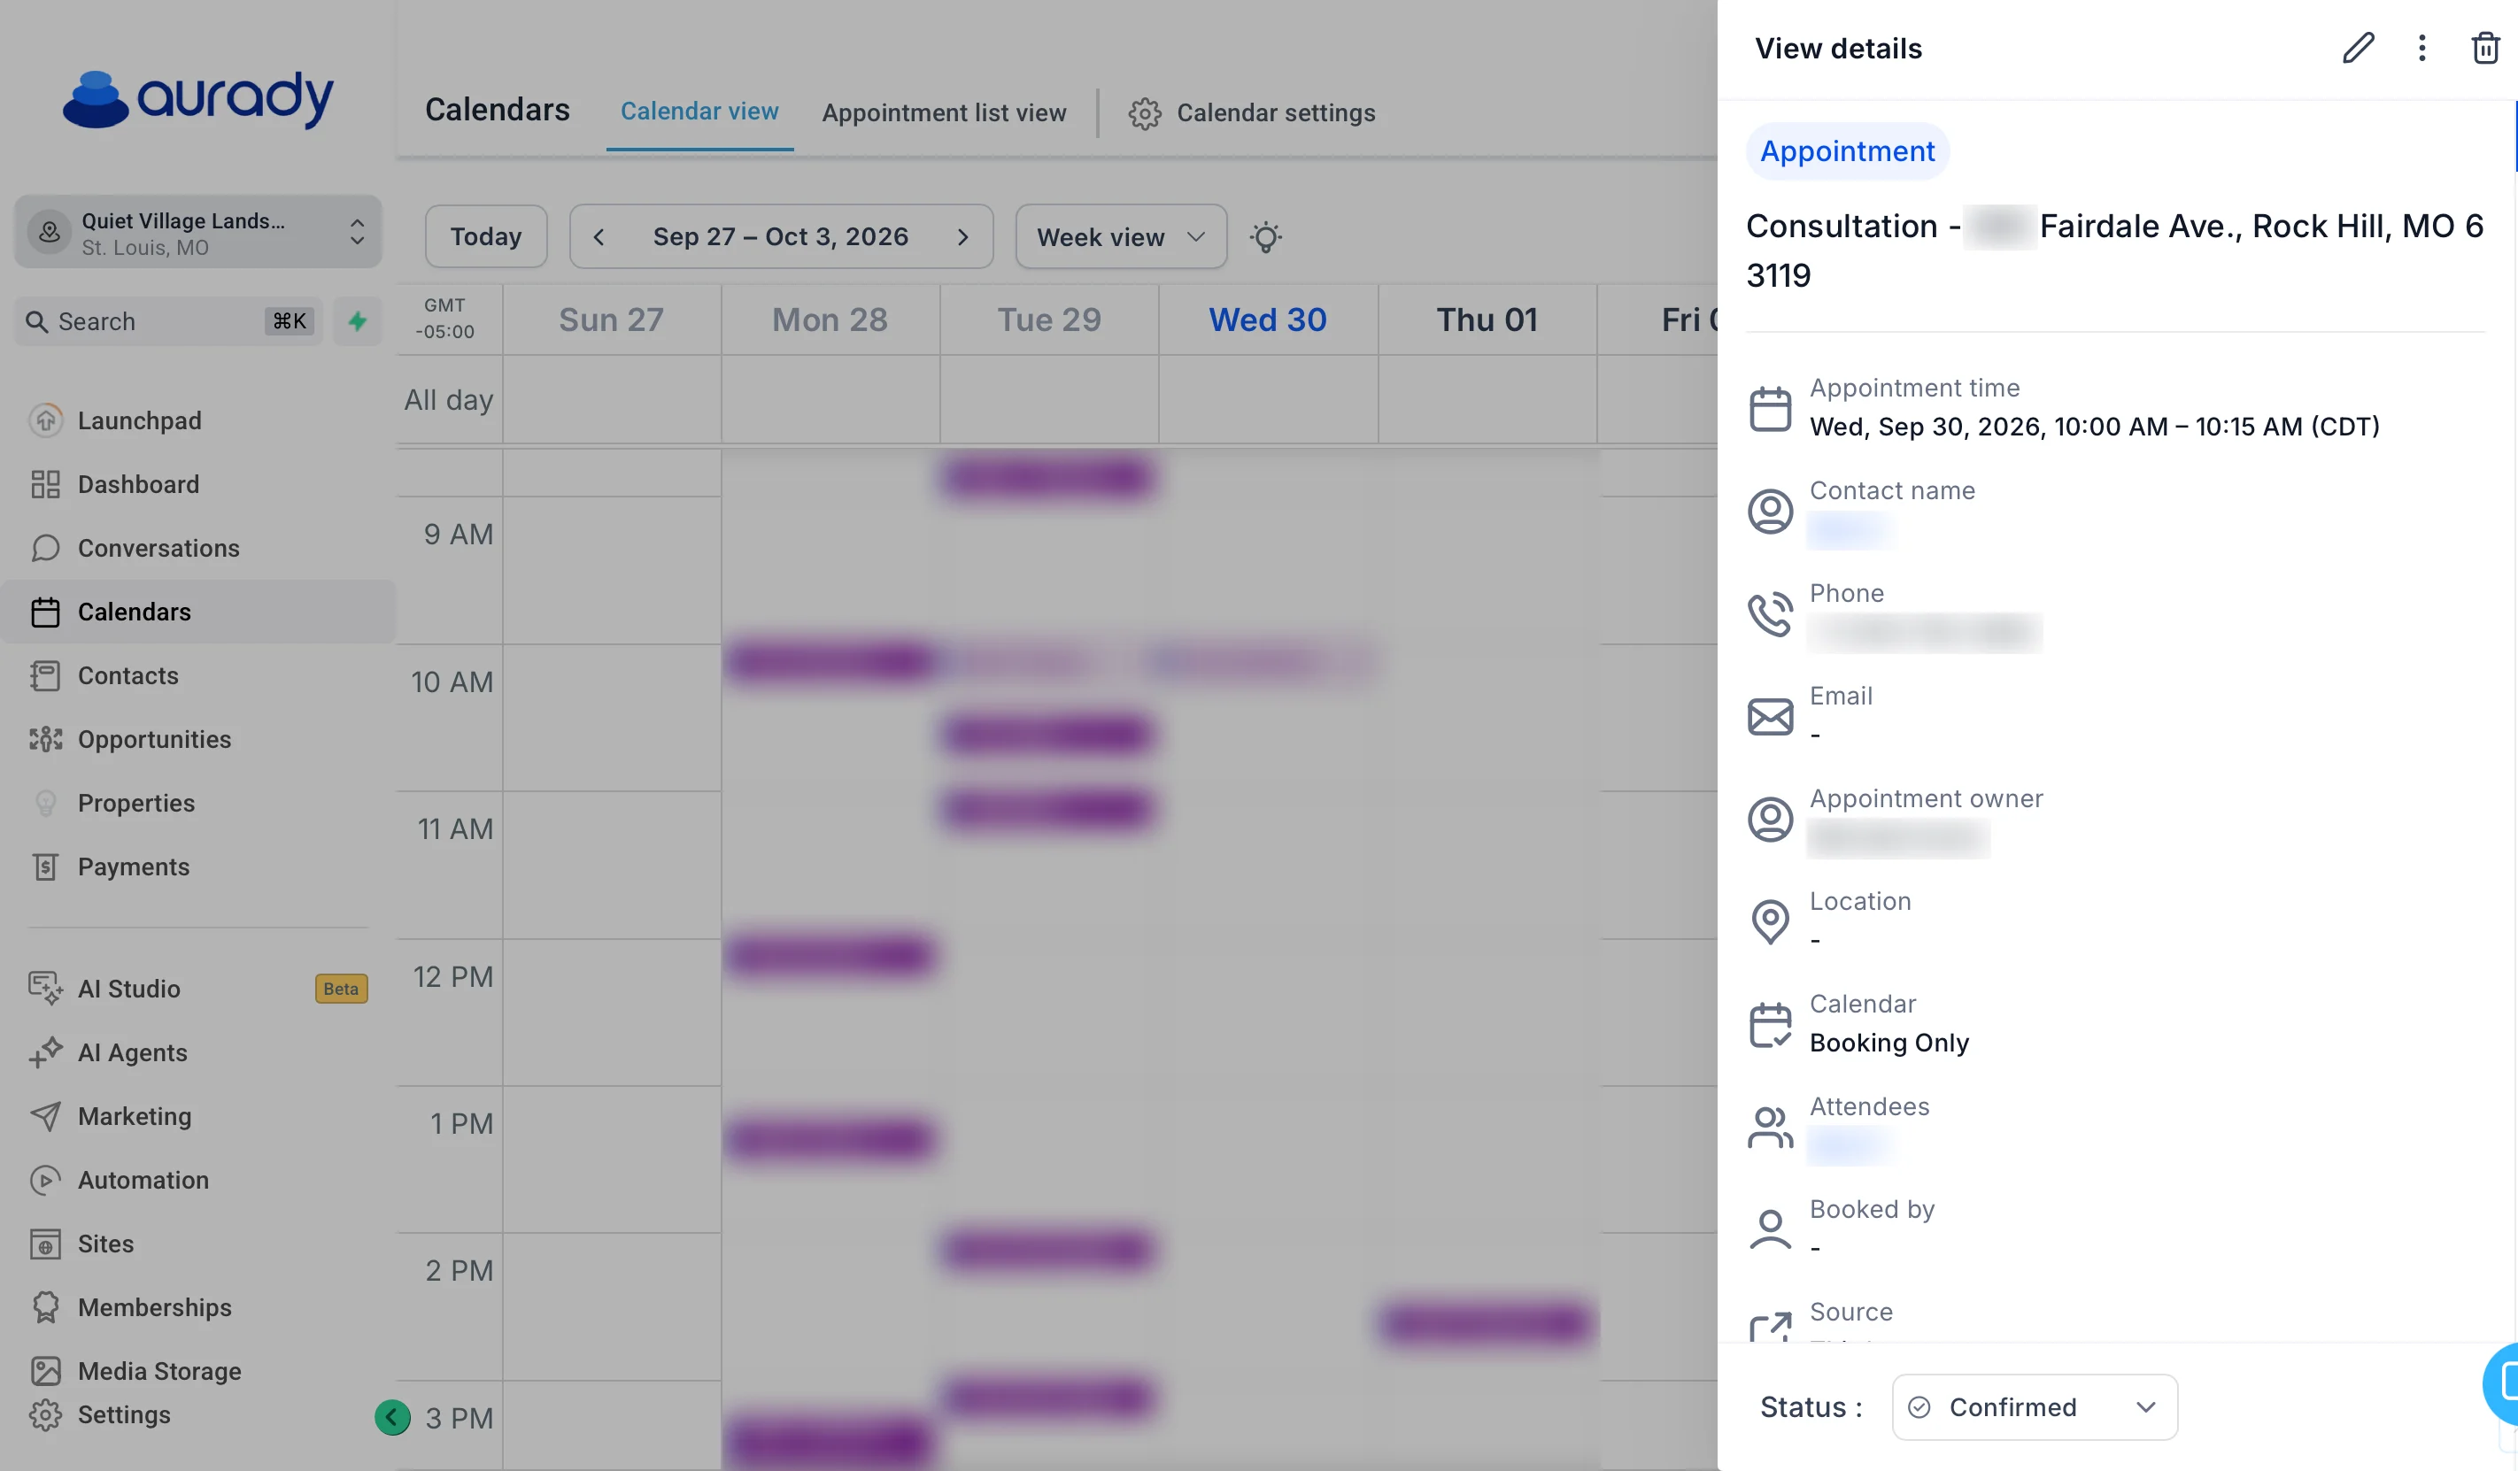2518x1471 pixels.
Task: Click the lightning bolt quick actions icon
Action: tap(357, 320)
